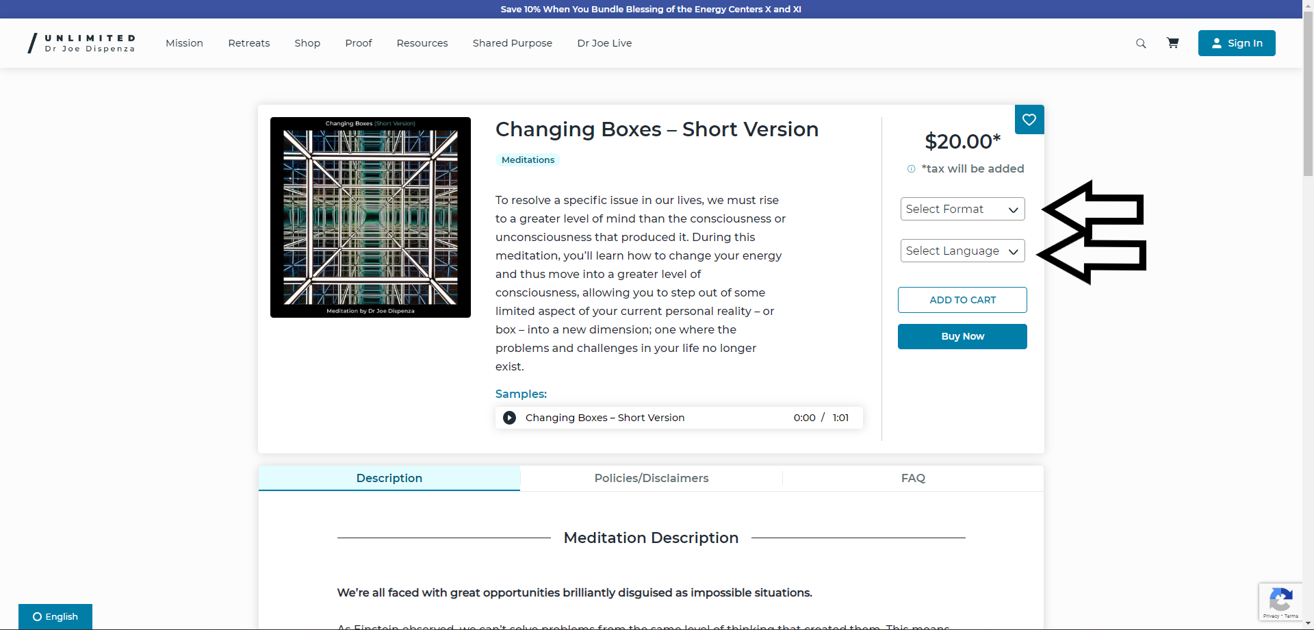The width and height of the screenshot is (1314, 630).
Task: Open the Shared Purpose menu
Action: click(513, 43)
